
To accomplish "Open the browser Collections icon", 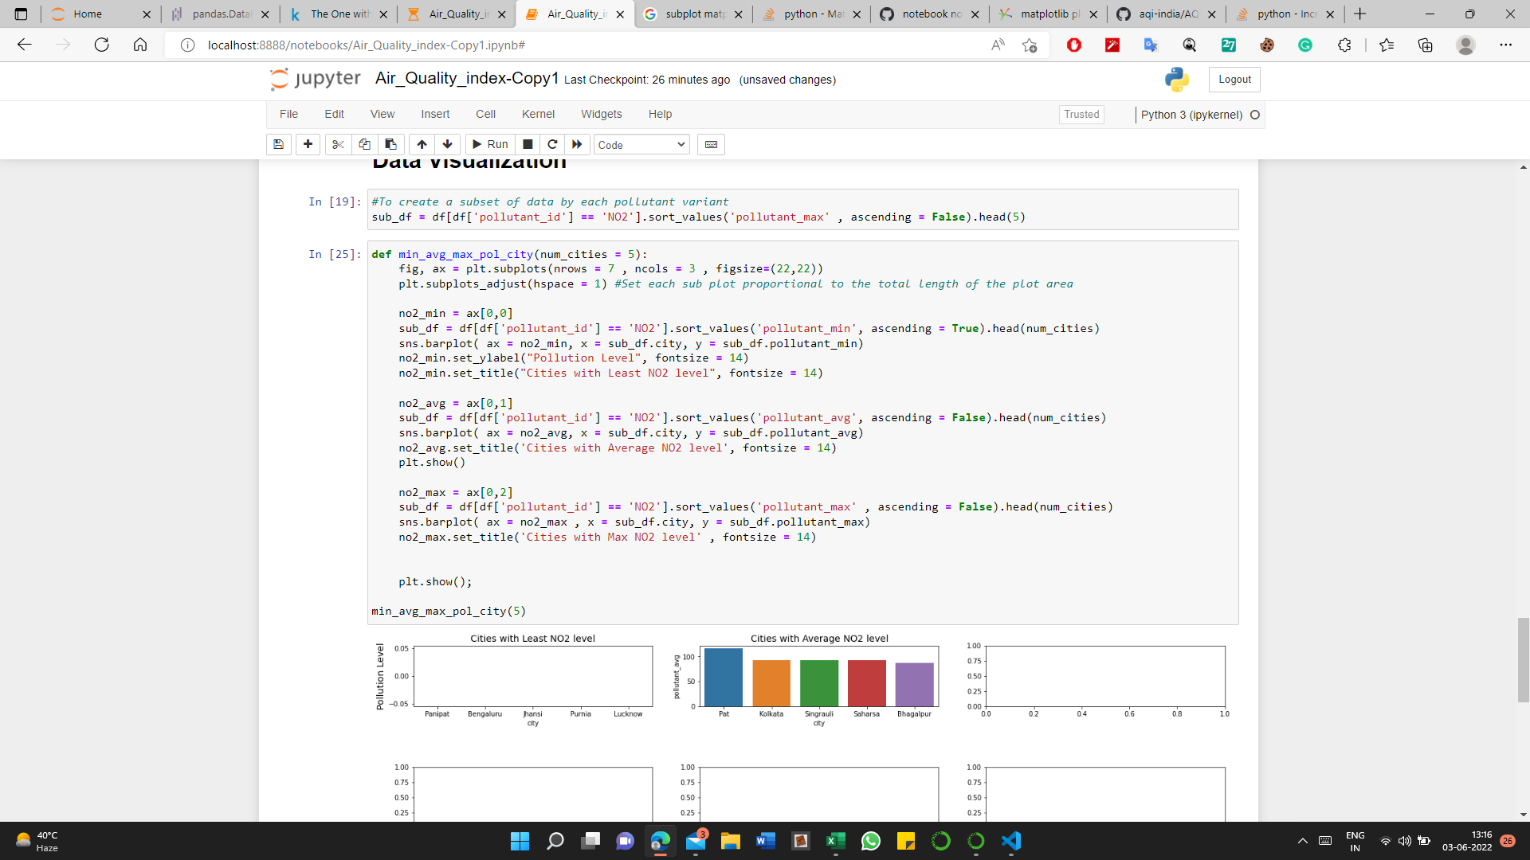I will [x=1426, y=45].
